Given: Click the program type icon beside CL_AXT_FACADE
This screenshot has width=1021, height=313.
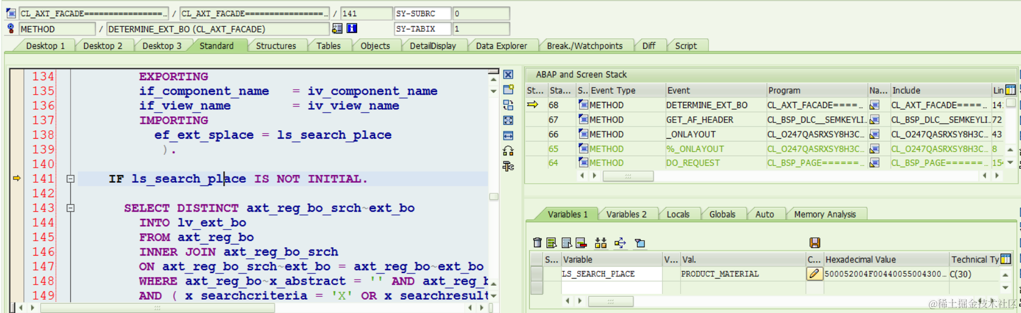Looking at the screenshot, I should tap(11, 13).
